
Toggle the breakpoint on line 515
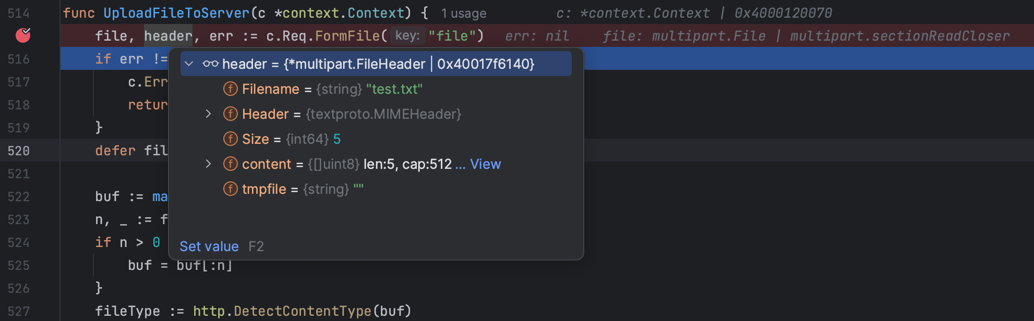(x=23, y=35)
